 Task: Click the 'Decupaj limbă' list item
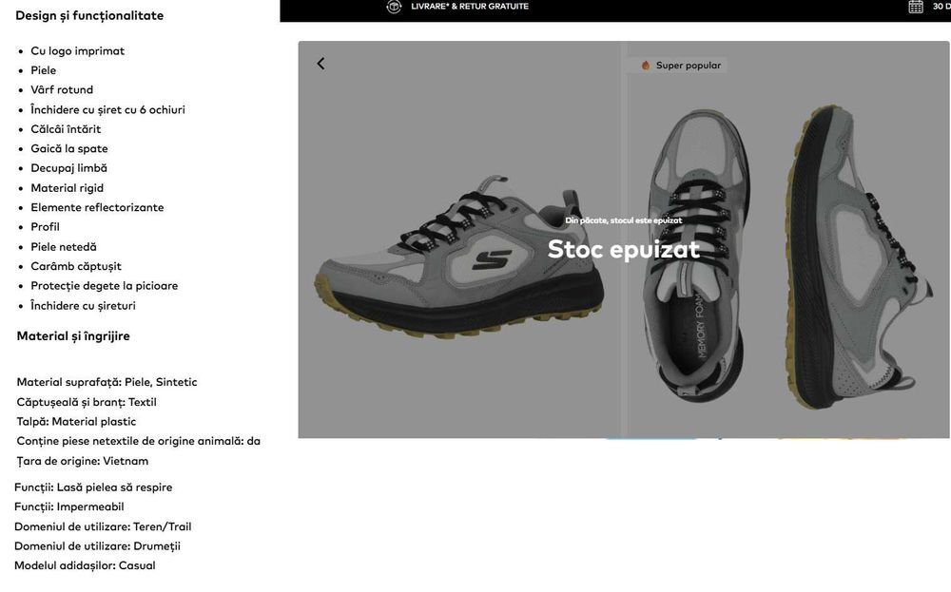pyautogui.click(x=68, y=168)
